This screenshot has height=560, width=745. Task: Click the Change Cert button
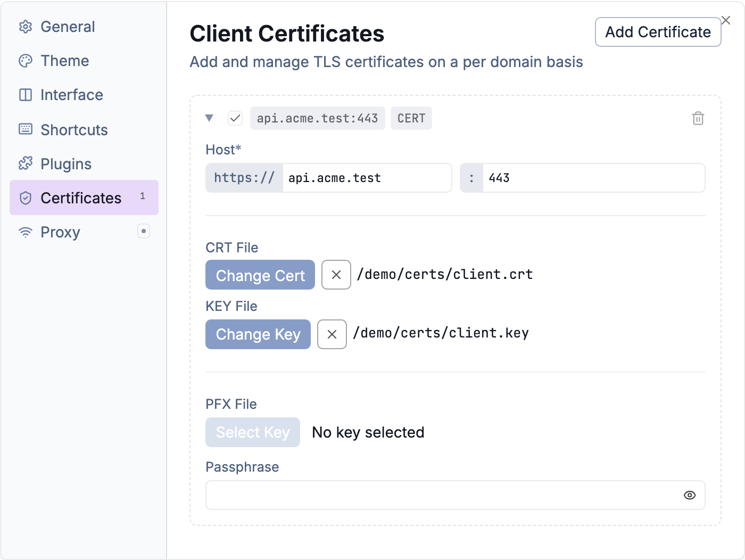tap(260, 275)
